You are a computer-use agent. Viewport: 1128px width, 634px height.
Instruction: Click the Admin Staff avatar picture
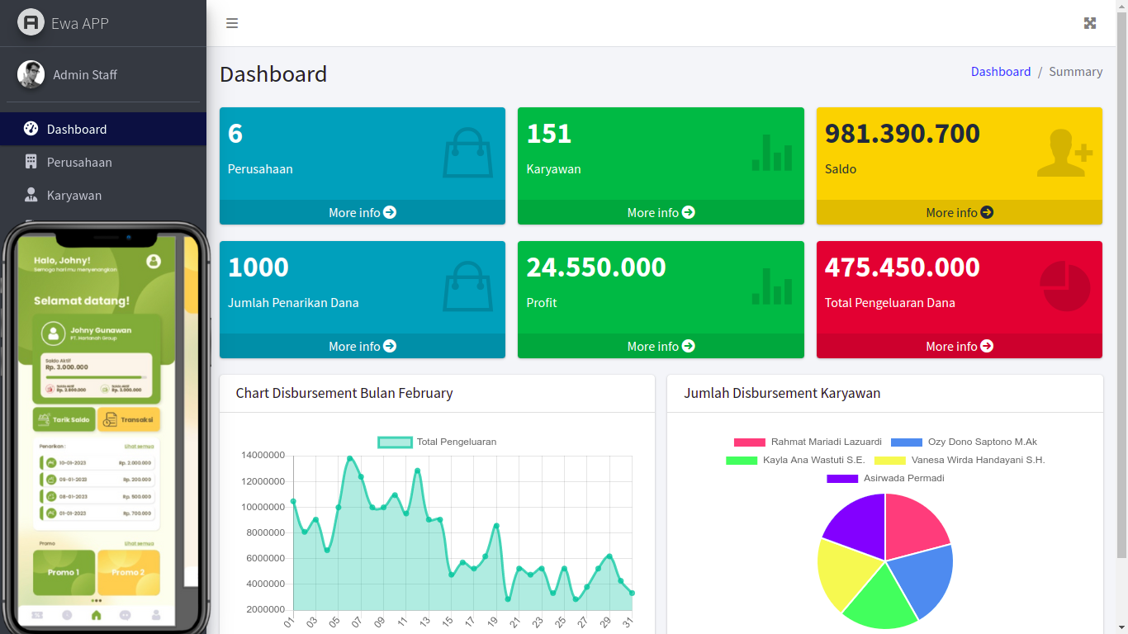tap(31, 74)
